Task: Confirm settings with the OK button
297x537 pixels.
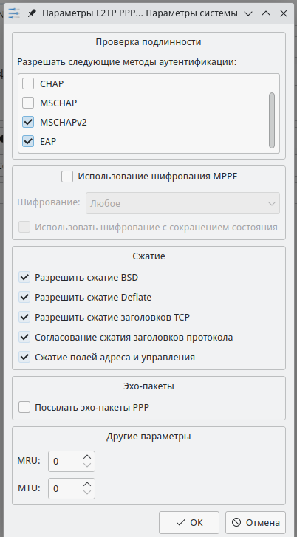Action: coord(189,523)
